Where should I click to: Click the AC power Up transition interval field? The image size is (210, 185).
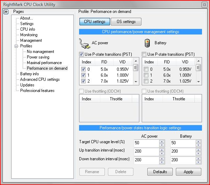coord(147,151)
